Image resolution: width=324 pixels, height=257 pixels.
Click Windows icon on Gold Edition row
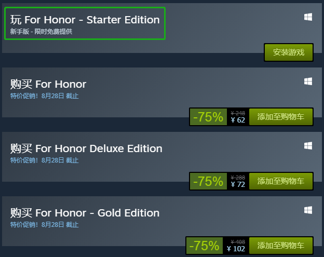tap(308, 210)
